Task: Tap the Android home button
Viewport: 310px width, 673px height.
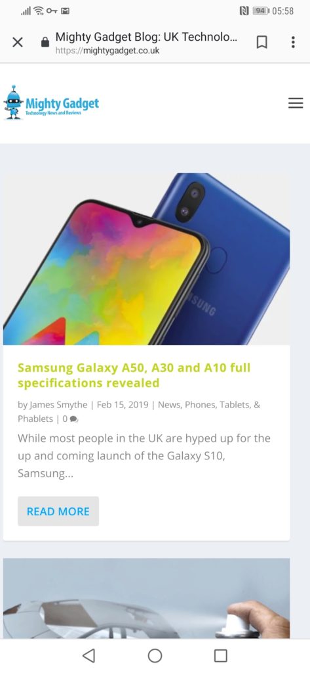Action: (155, 655)
